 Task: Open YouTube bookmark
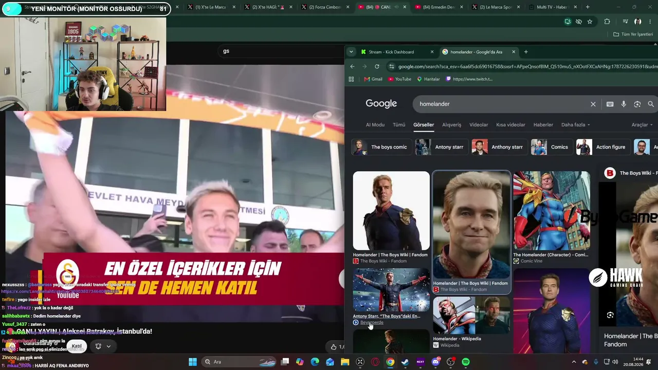pos(399,79)
